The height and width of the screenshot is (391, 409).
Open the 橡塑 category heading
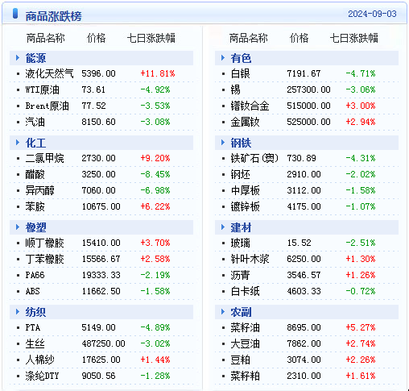pos(35,227)
